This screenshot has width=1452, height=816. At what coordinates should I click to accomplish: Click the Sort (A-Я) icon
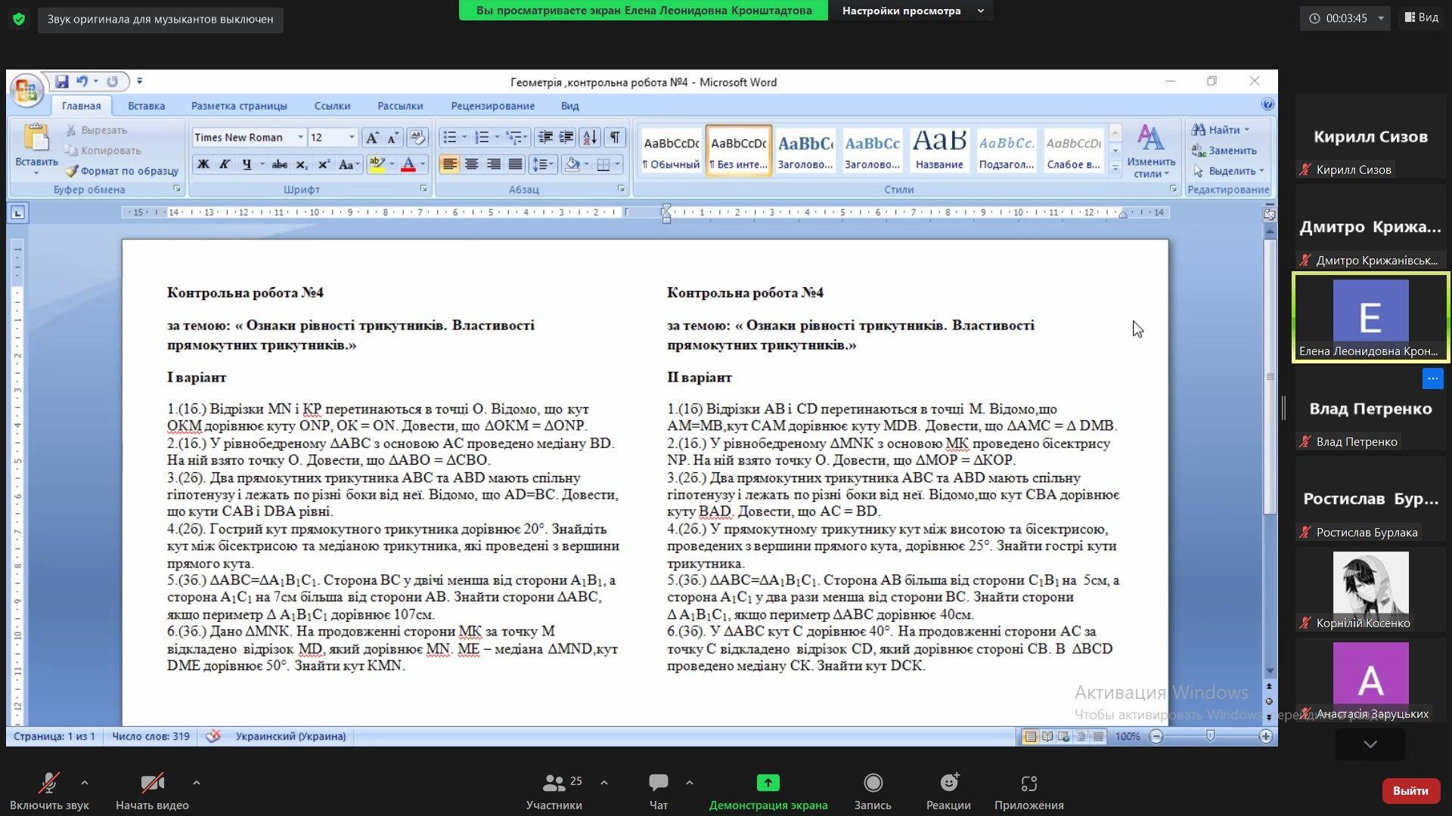[x=590, y=138]
